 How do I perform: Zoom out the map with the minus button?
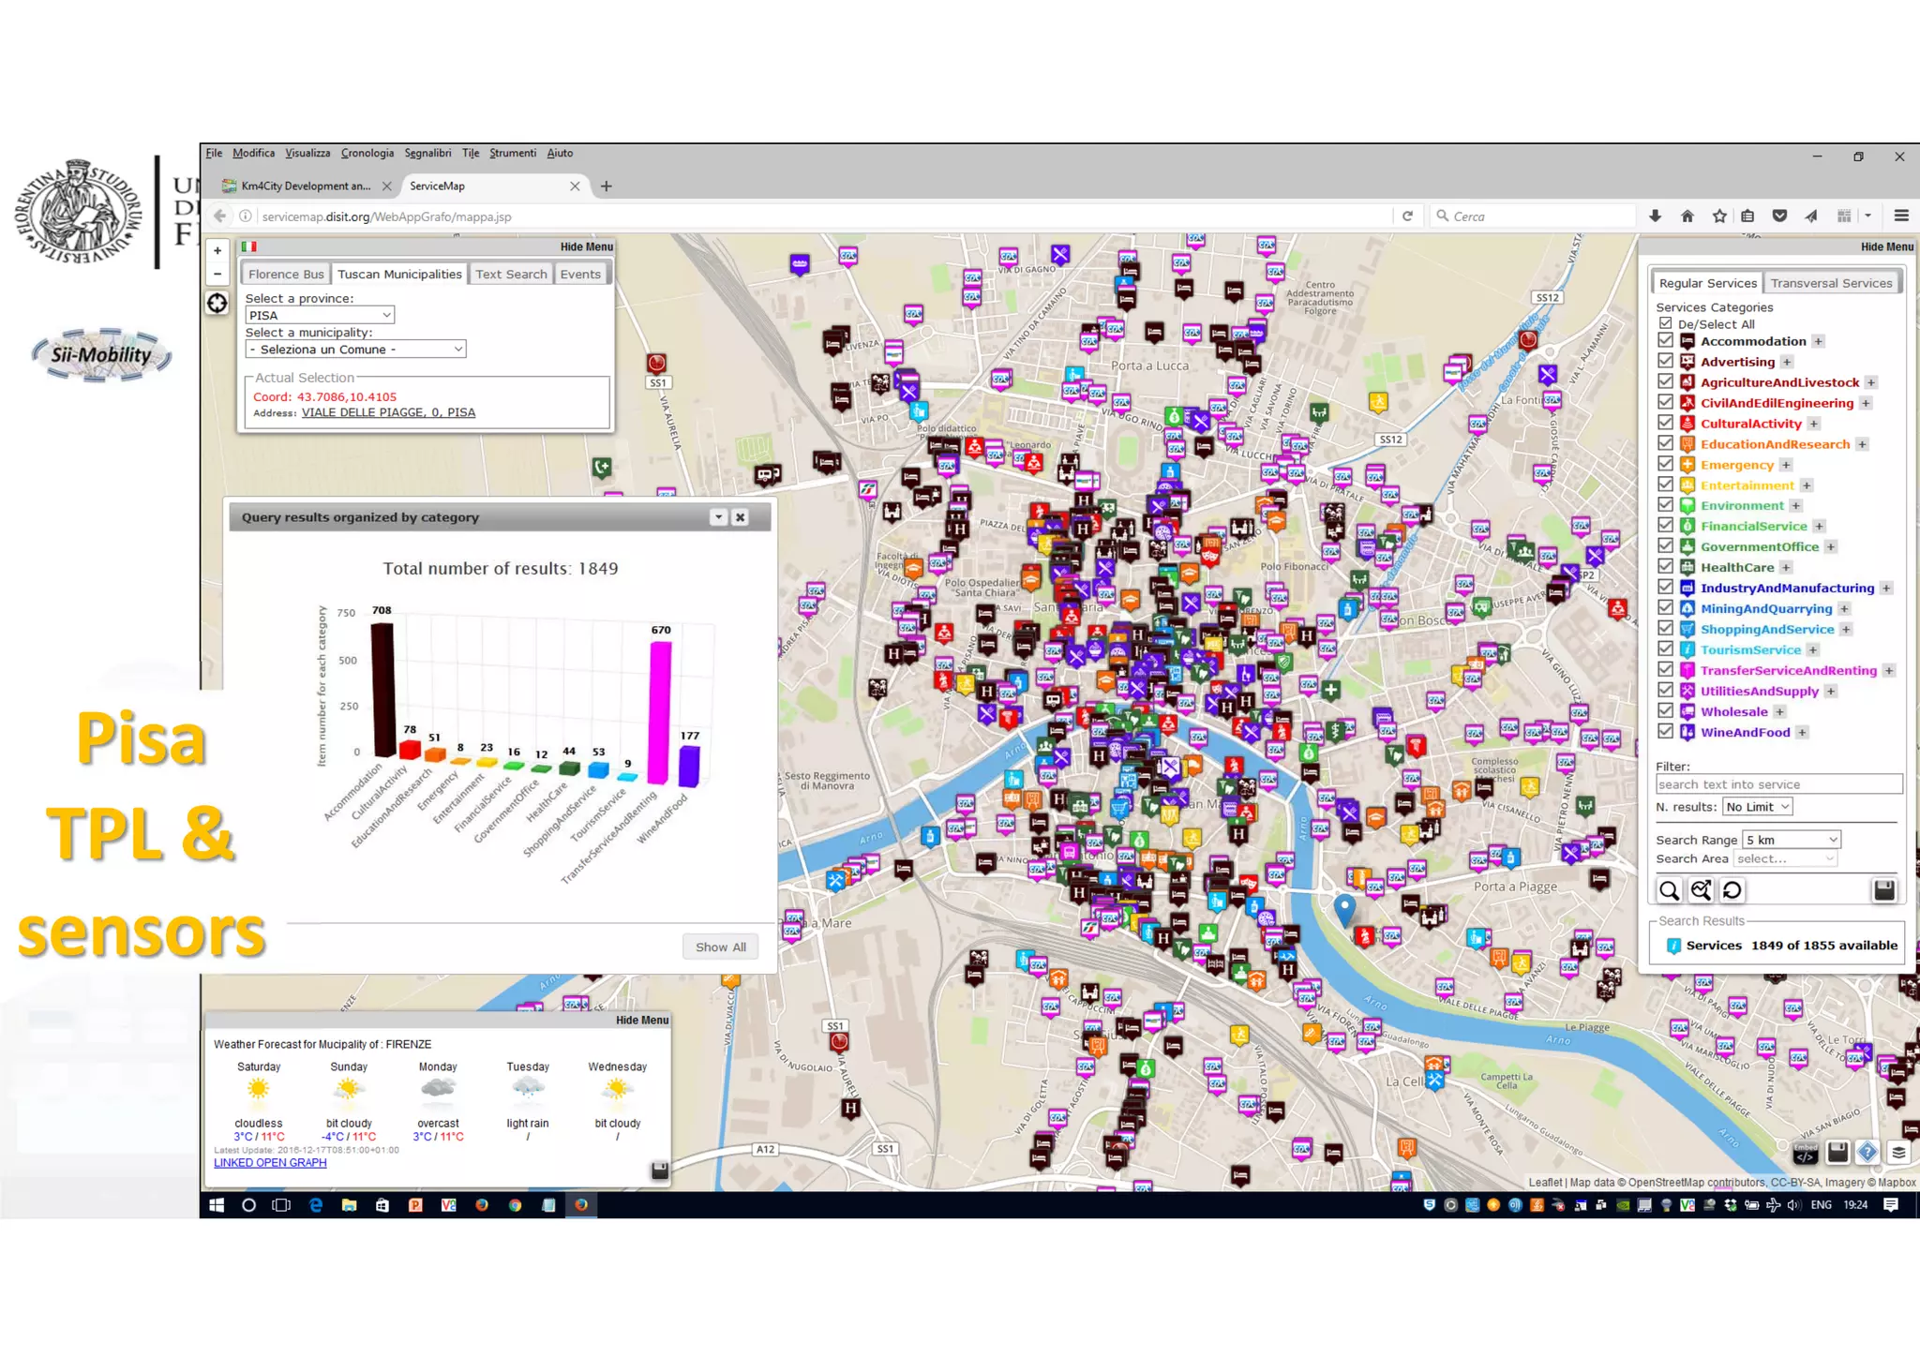[217, 274]
